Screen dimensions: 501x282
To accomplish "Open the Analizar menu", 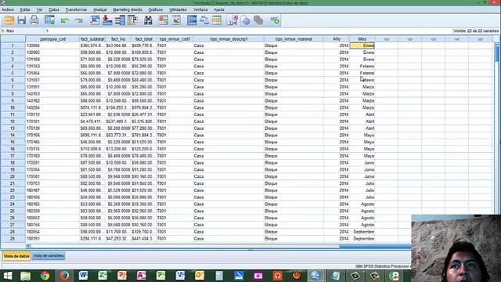I will click(x=99, y=9).
